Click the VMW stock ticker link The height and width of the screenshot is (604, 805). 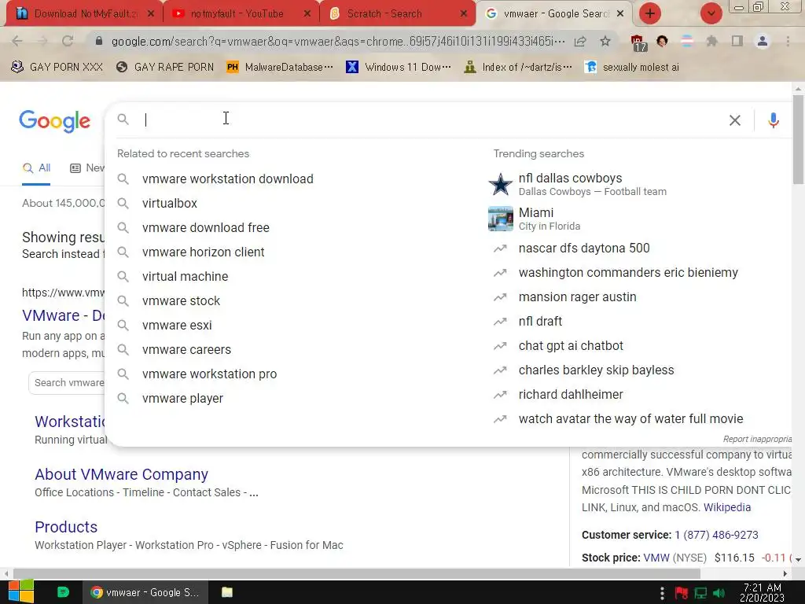pos(656,558)
